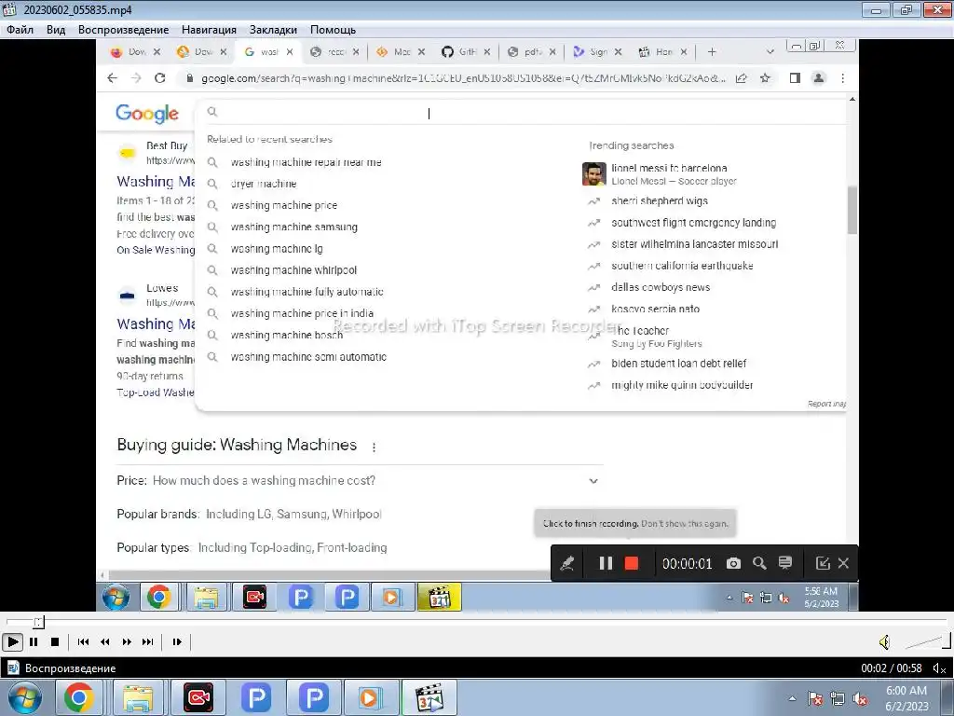Image resolution: width=954 pixels, height=716 pixels.
Task: Select suggestion washing machine bosch
Action: 287,335
